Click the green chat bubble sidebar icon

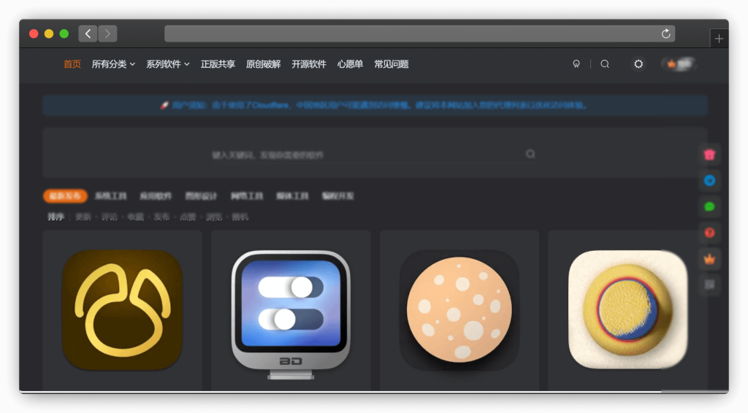coord(709,207)
